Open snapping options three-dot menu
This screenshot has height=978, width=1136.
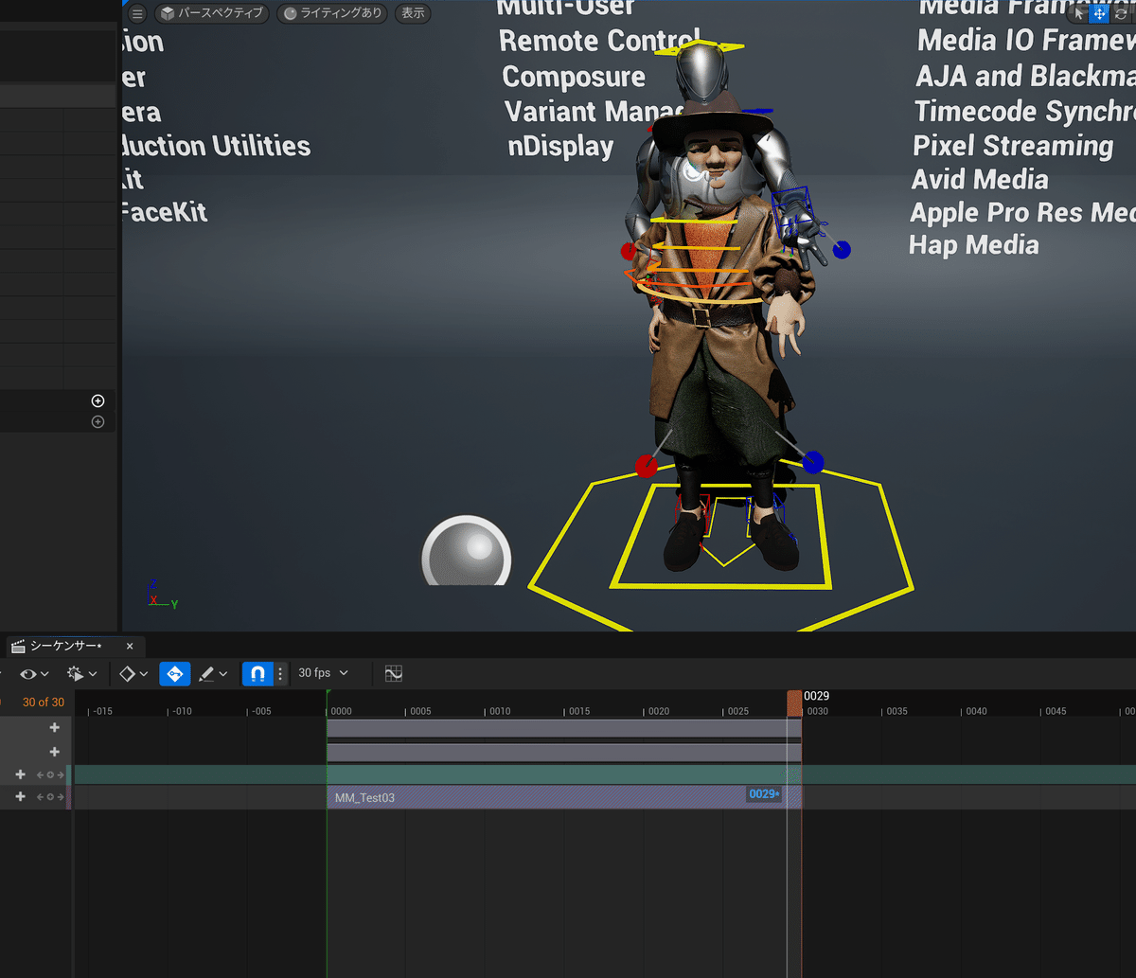tap(280, 673)
